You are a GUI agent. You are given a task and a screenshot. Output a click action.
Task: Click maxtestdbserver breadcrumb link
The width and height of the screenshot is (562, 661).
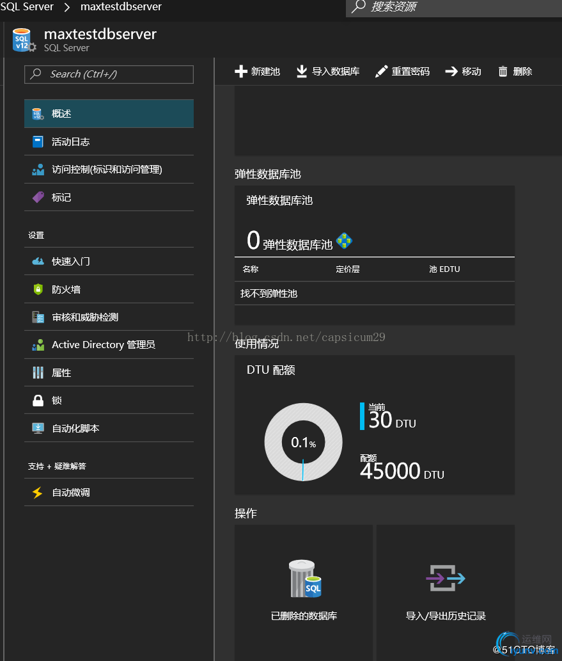coord(121,6)
